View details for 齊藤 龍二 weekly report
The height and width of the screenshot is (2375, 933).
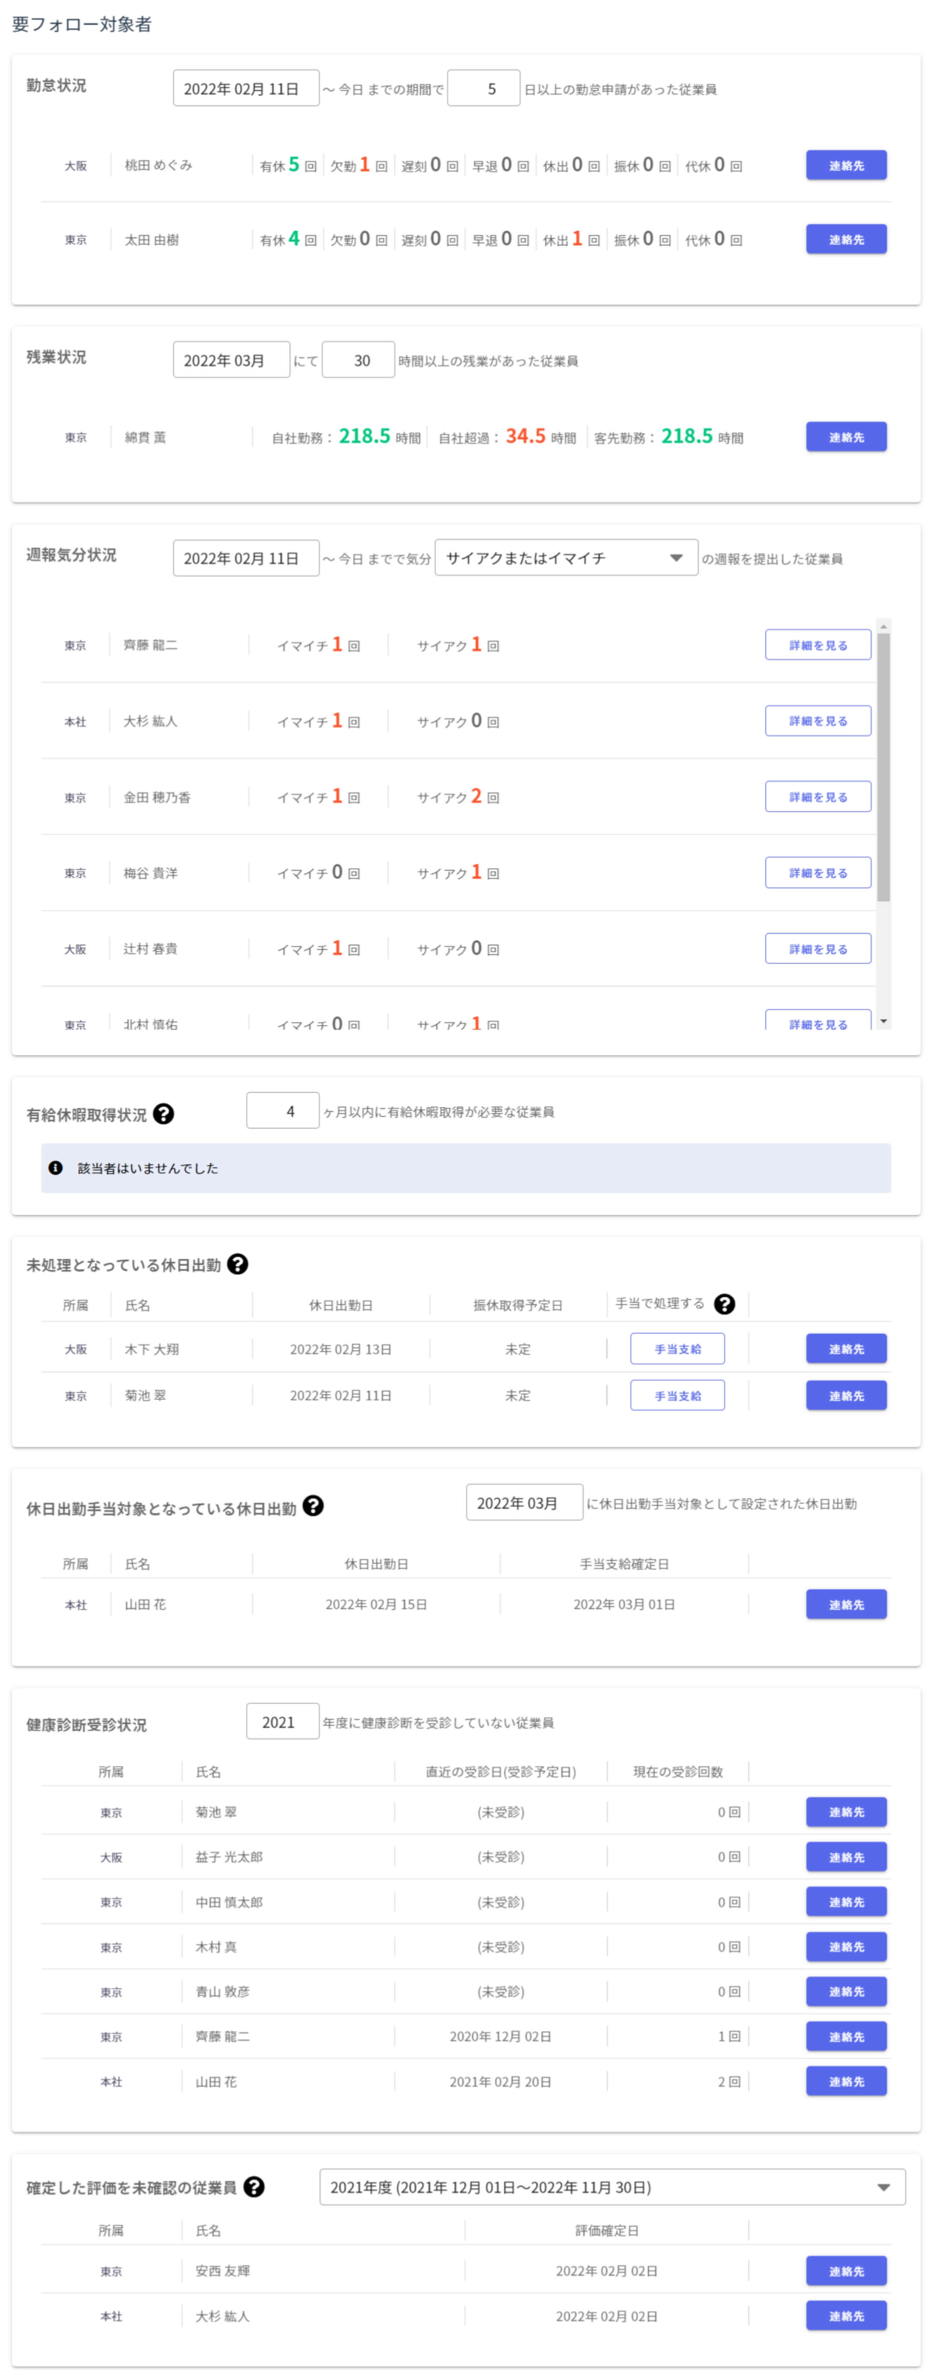(x=818, y=645)
